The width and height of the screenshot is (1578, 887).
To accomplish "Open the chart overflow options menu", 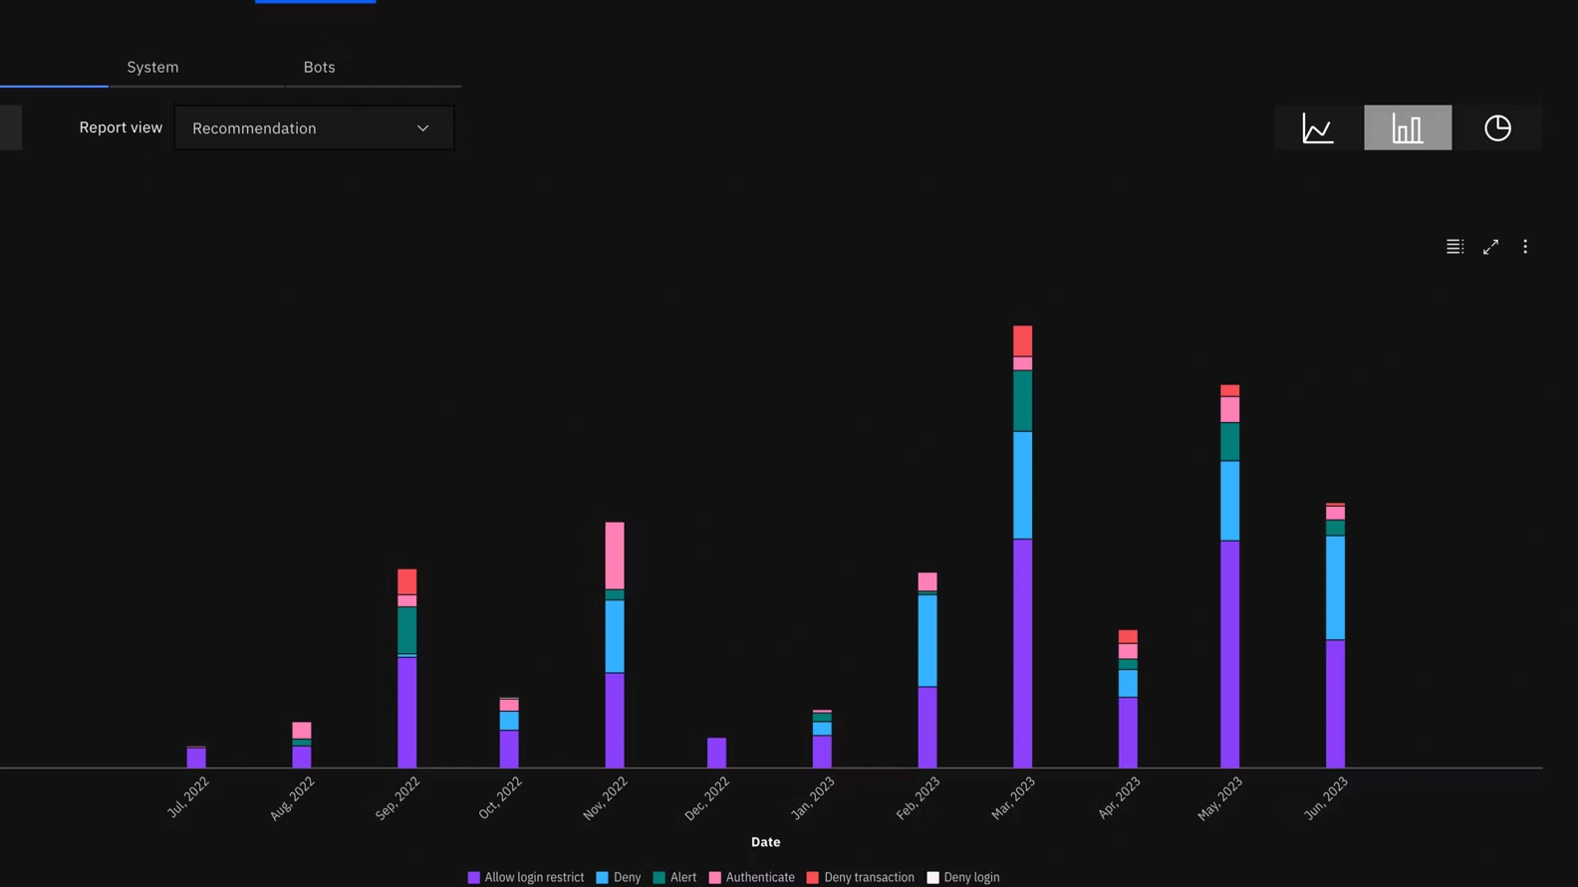I will click(x=1524, y=247).
